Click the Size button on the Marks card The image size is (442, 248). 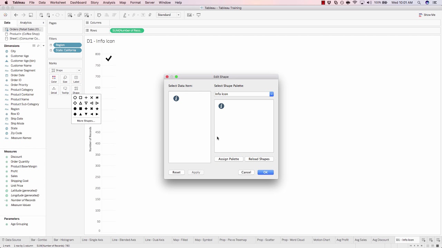65,80
